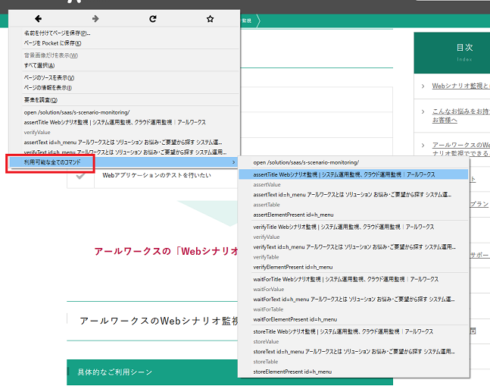Click 具体的なご利用シーン green heading

coord(114,372)
